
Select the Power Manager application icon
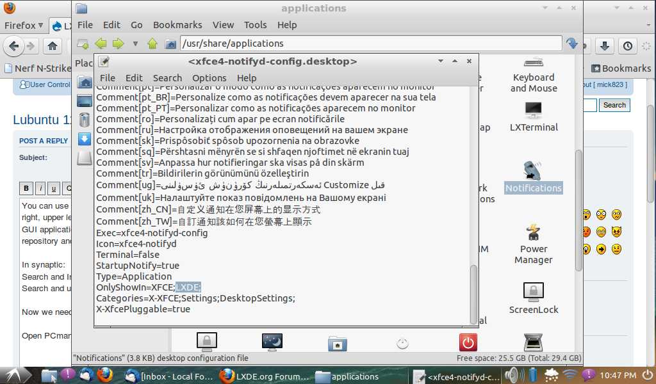[534, 244]
